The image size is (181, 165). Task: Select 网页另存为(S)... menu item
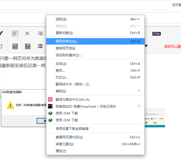coord(95,41)
